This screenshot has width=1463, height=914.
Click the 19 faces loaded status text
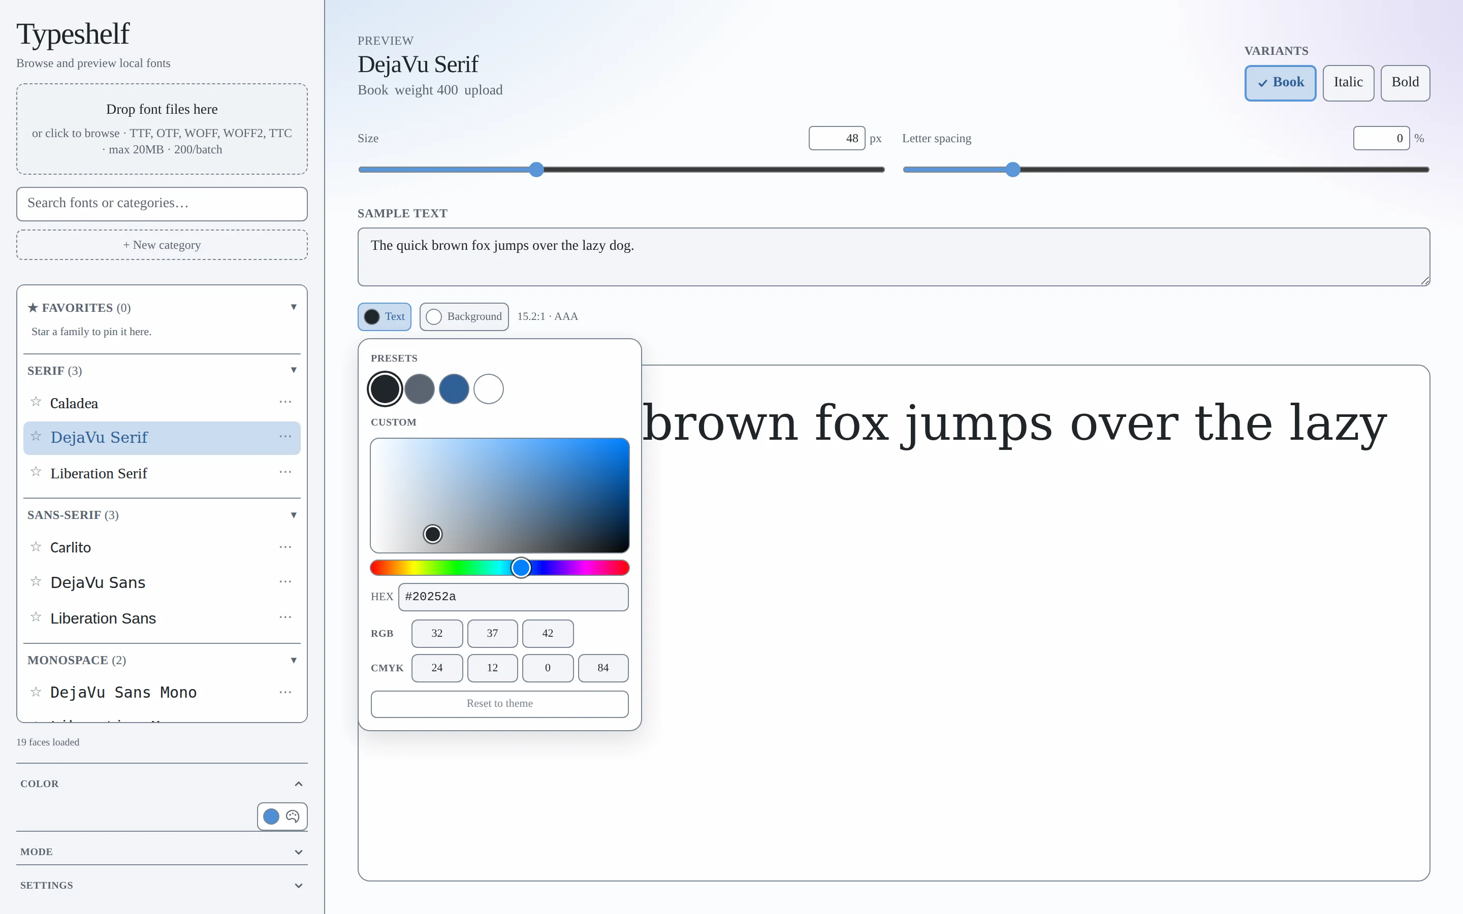[x=48, y=742]
